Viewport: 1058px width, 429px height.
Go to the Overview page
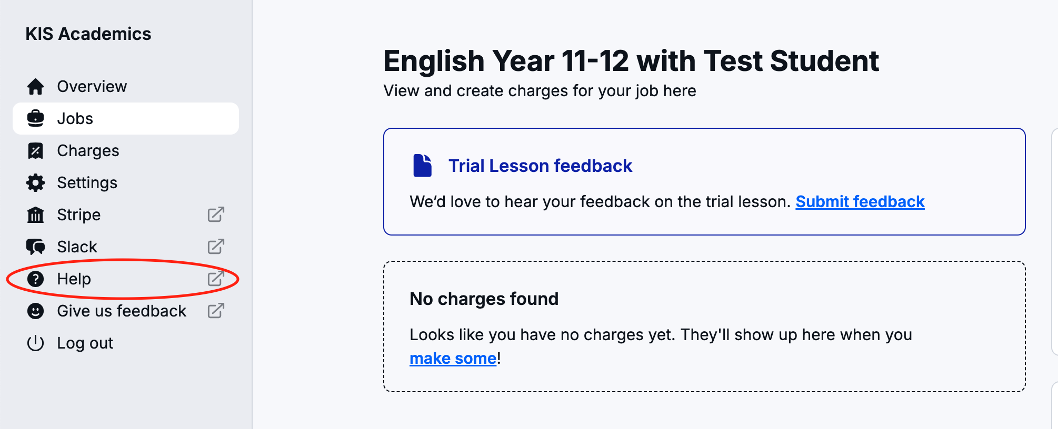[x=92, y=86]
